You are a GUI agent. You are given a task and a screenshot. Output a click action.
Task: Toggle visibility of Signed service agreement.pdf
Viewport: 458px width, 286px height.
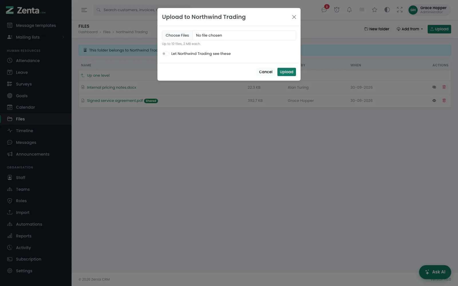(434, 101)
